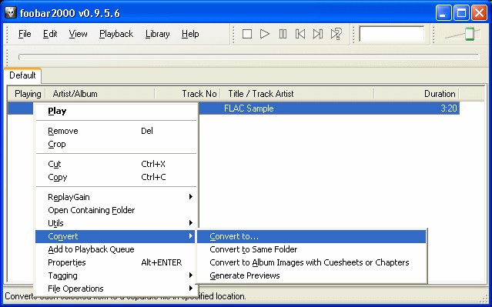Skip to next track button
492x307 pixels.
[318, 34]
